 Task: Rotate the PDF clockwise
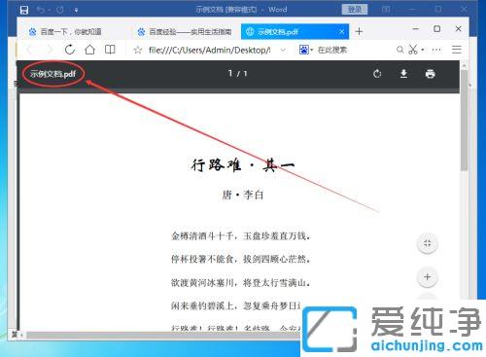[377, 74]
